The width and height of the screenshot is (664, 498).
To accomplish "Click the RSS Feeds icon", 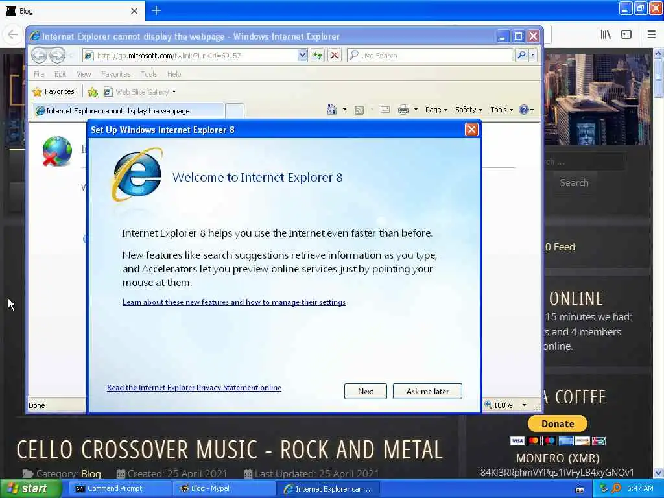I will [359, 110].
